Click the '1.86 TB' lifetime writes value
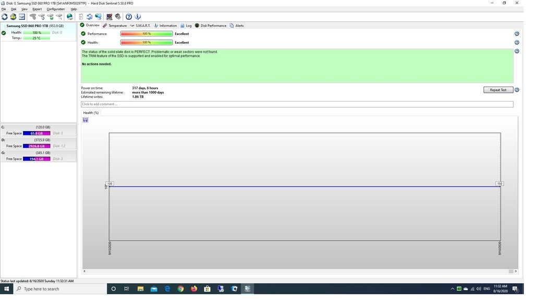The image size is (534, 303). (x=138, y=97)
